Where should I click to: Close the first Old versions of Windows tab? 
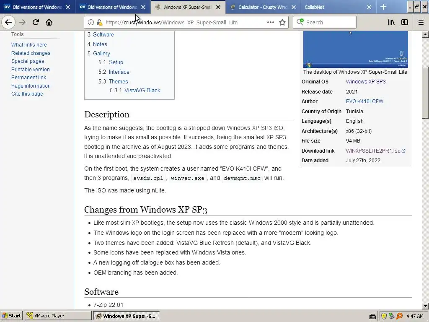coord(68,7)
